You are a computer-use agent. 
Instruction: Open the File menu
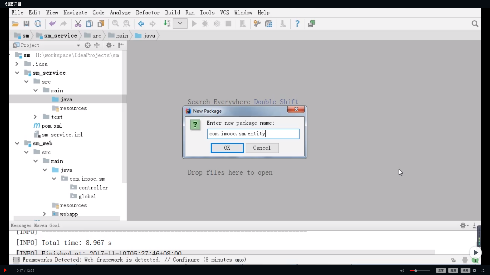[17, 12]
